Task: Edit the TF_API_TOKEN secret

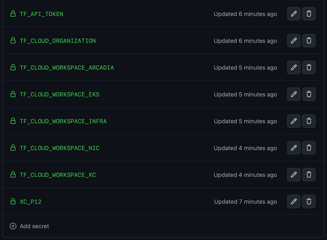Action: point(293,14)
